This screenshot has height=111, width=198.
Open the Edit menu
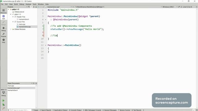[x=6, y=4]
